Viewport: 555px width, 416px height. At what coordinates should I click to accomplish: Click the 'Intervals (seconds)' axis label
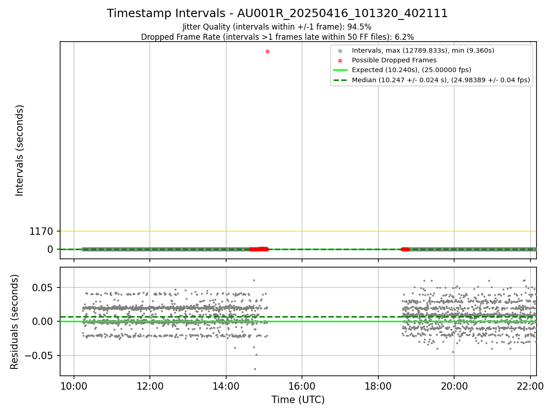pyautogui.click(x=19, y=150)
